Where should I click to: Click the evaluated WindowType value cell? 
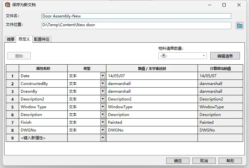[220, 107]
